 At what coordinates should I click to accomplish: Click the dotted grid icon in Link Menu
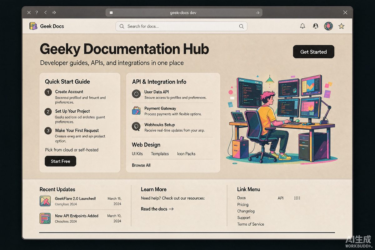297,198
